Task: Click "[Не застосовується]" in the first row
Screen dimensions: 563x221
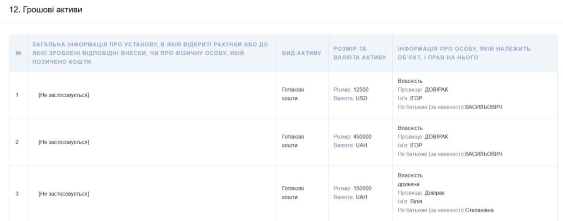Action: [64, 95]
